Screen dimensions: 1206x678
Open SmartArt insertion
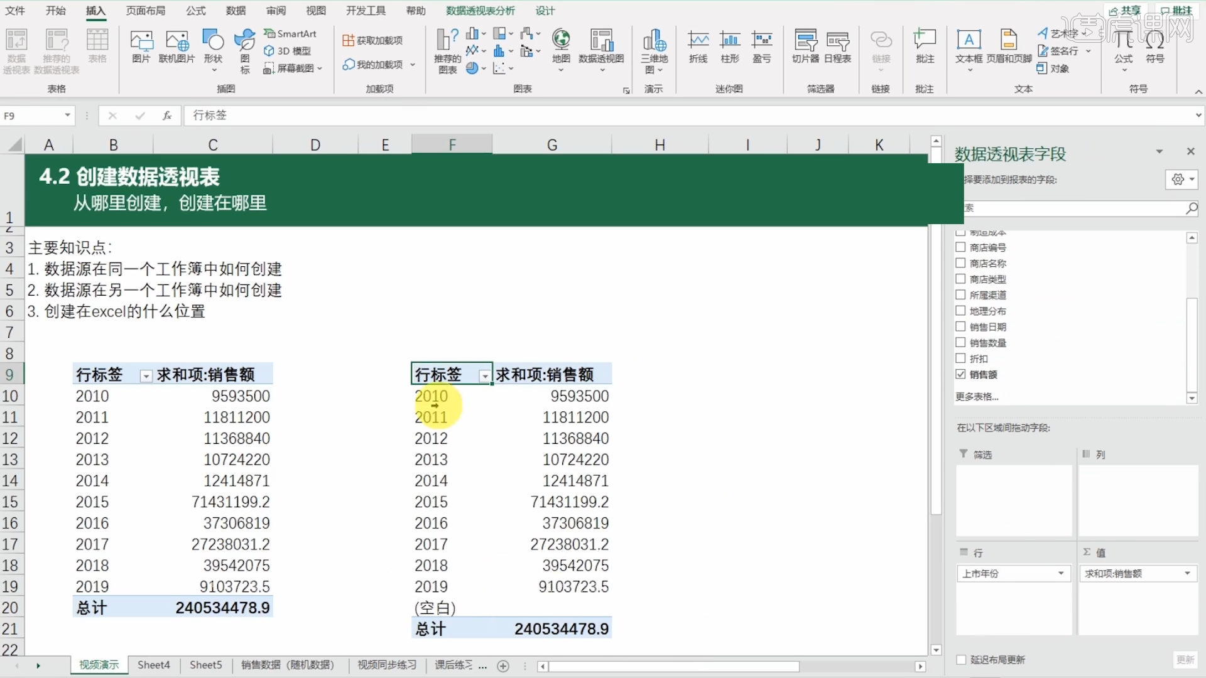290,33
